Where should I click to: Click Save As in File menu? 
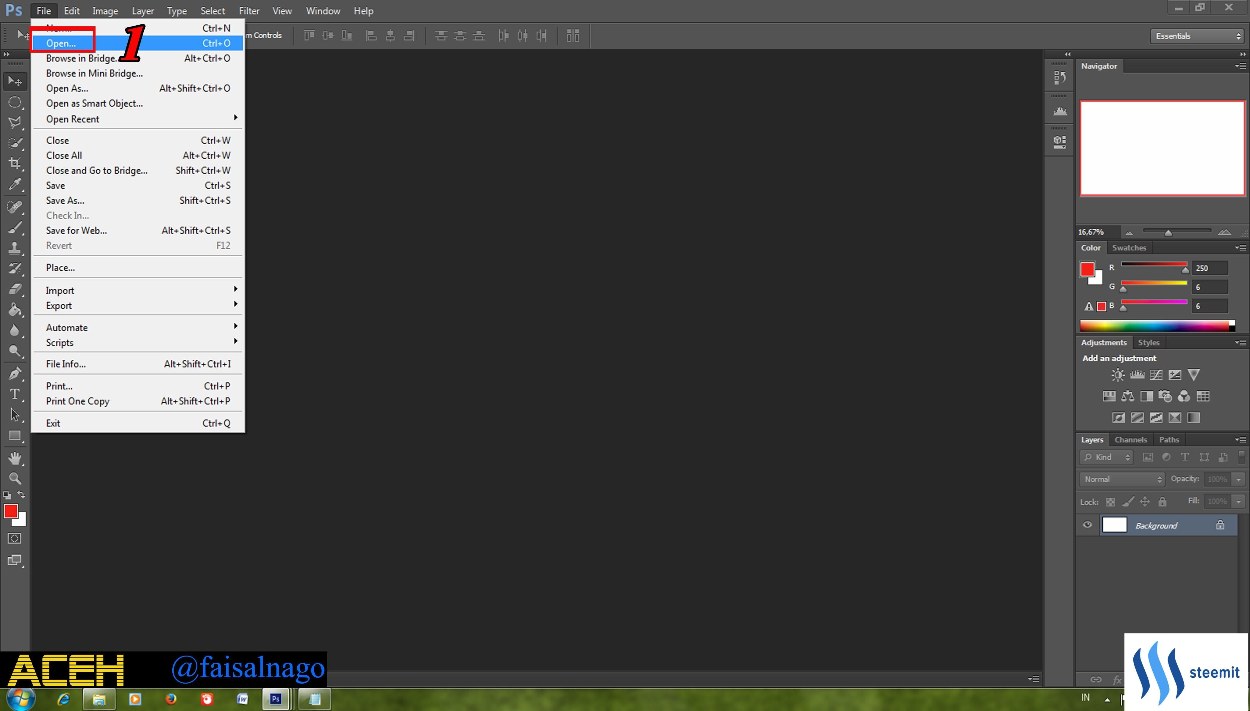tap(65, 200)
